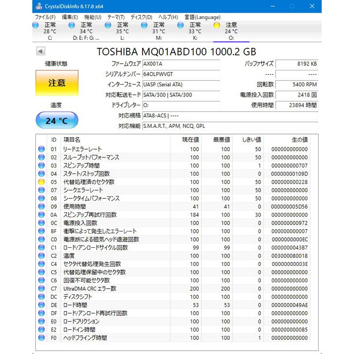Select the ロードフリクション row
The width and height of the screenshot is (354, 354).
coord(173,321)
